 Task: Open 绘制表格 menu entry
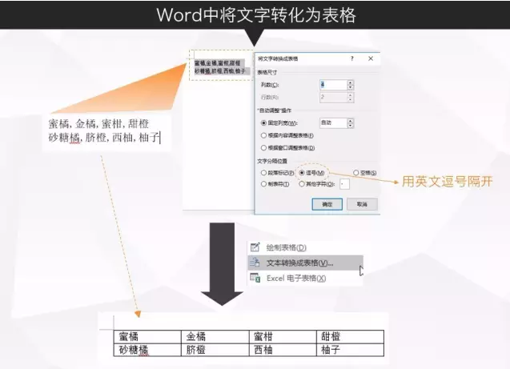[286, 247]
